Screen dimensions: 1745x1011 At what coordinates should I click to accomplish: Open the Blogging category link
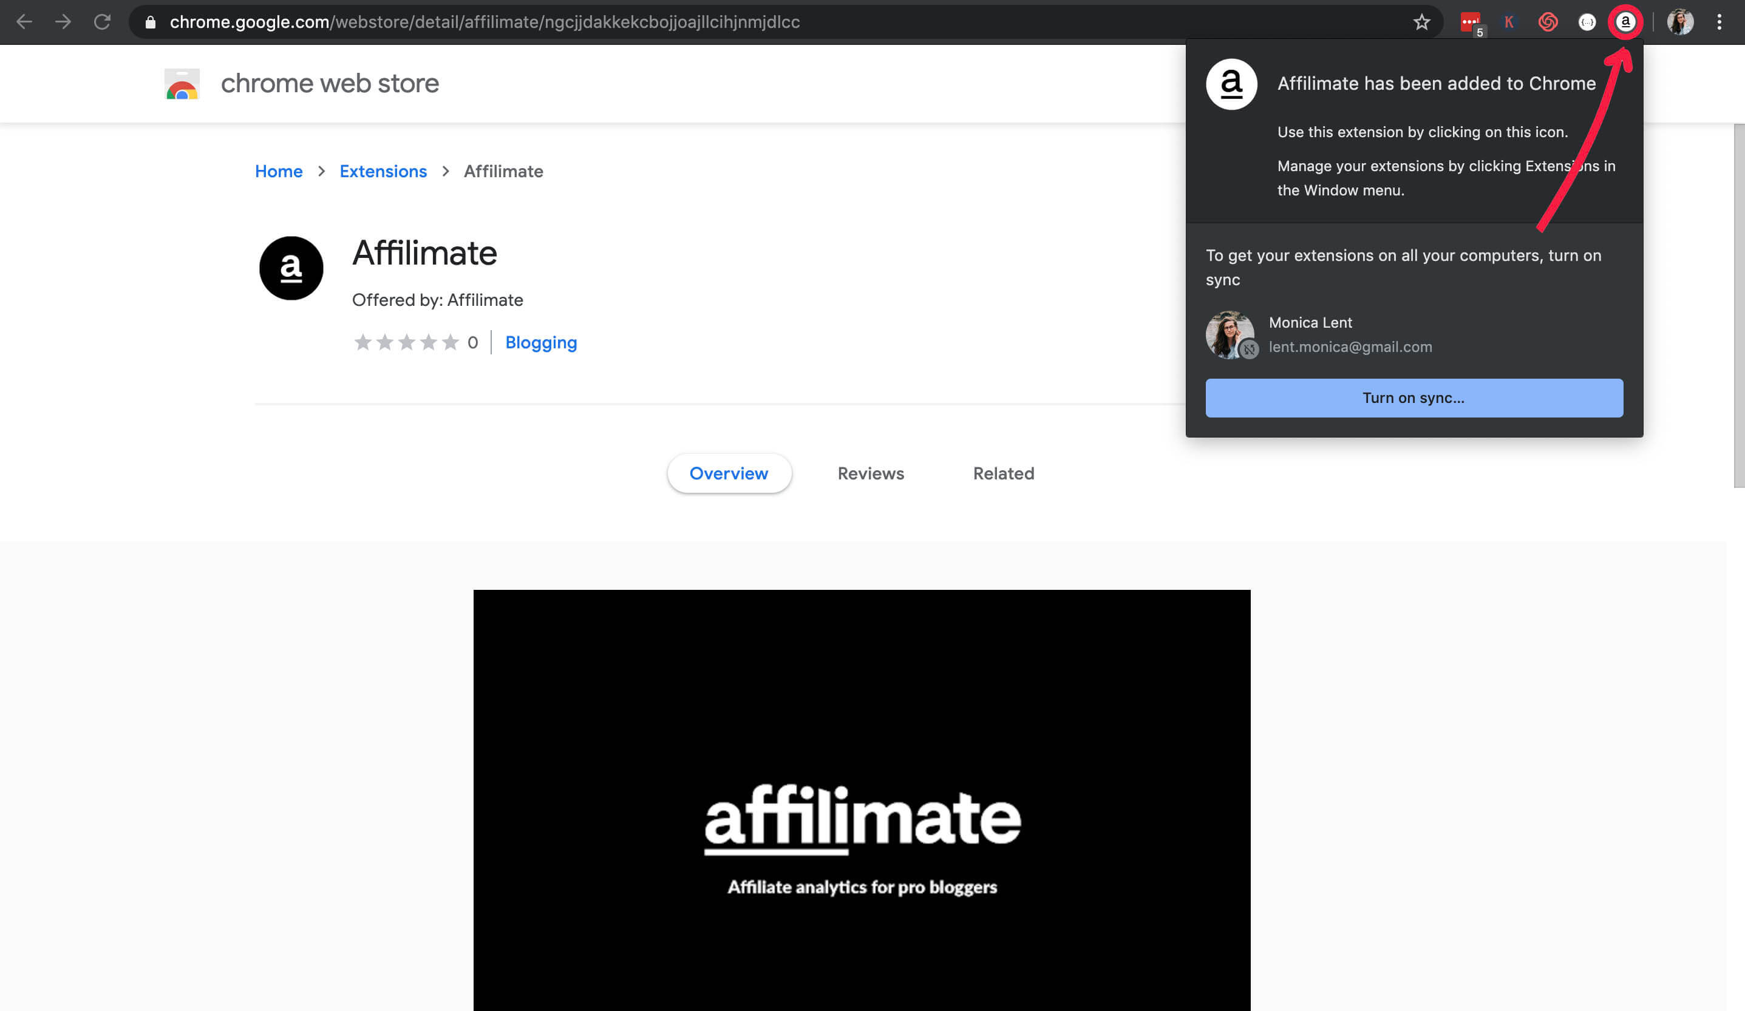click(x=541, y=342)
